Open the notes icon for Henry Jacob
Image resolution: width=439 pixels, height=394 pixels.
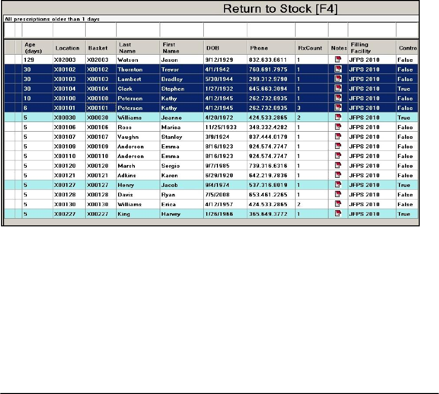[338, 184]
